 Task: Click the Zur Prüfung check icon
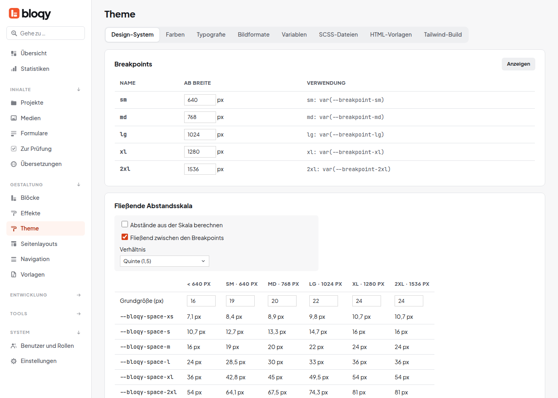tap(14, 149)
